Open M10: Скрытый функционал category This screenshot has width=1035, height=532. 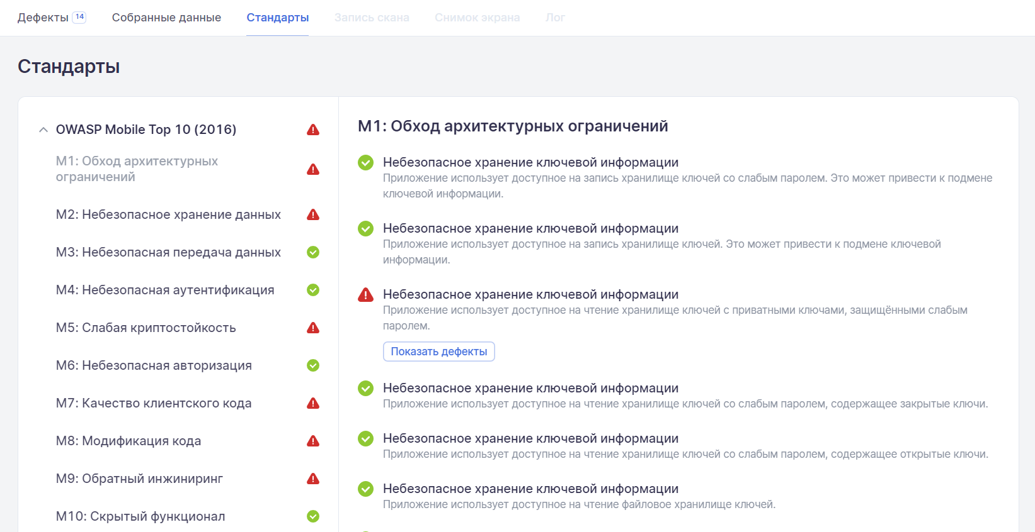(x=140, y=516)
